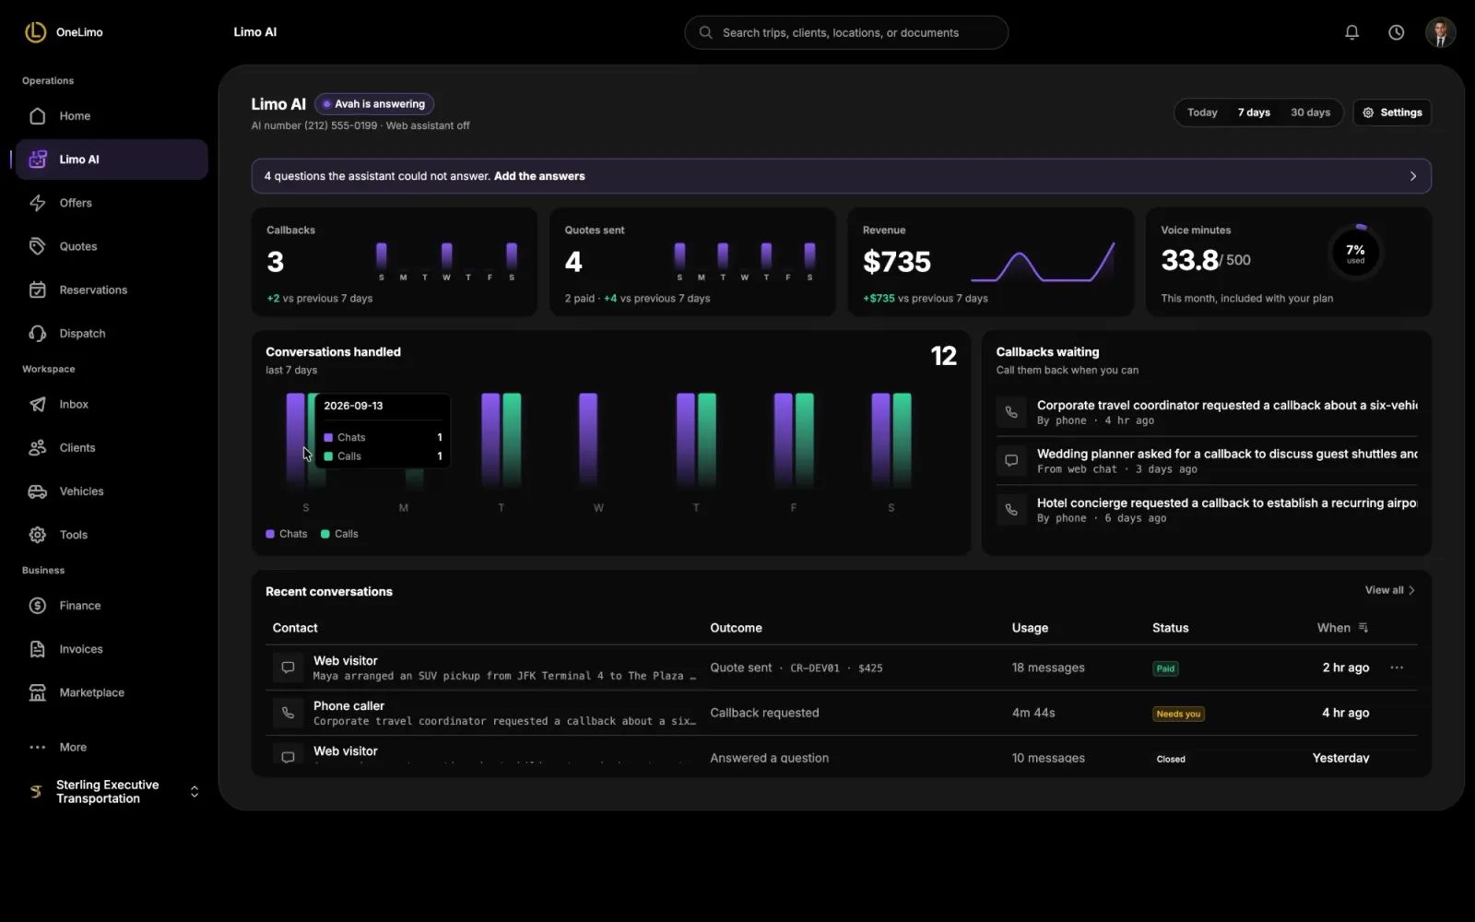Select the Limo AI sidebar item
Image resolution: width=1475 pixels, height=922 pixels.
(112, 160)
